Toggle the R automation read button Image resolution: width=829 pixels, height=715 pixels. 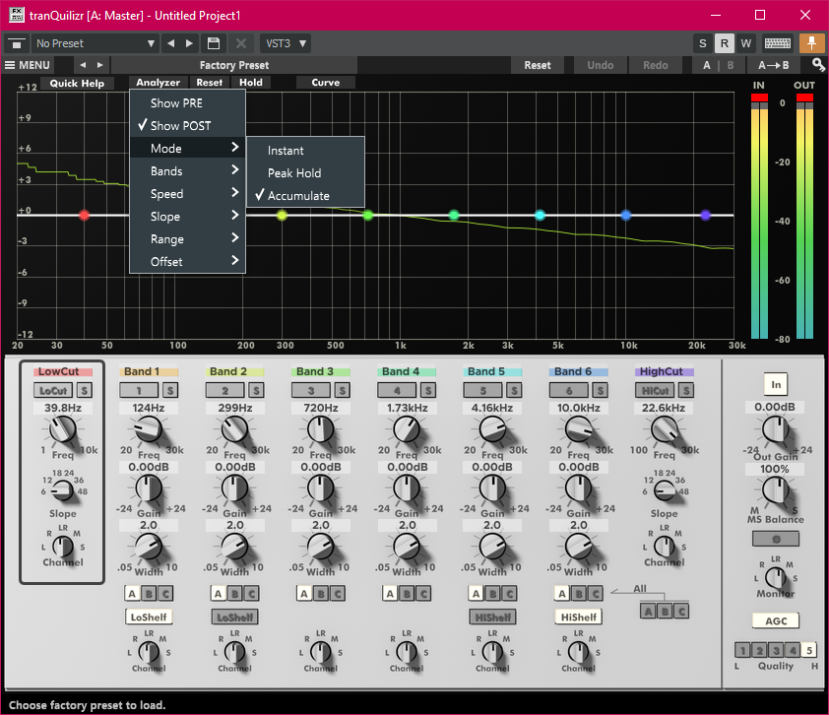(x=725, y=43)
